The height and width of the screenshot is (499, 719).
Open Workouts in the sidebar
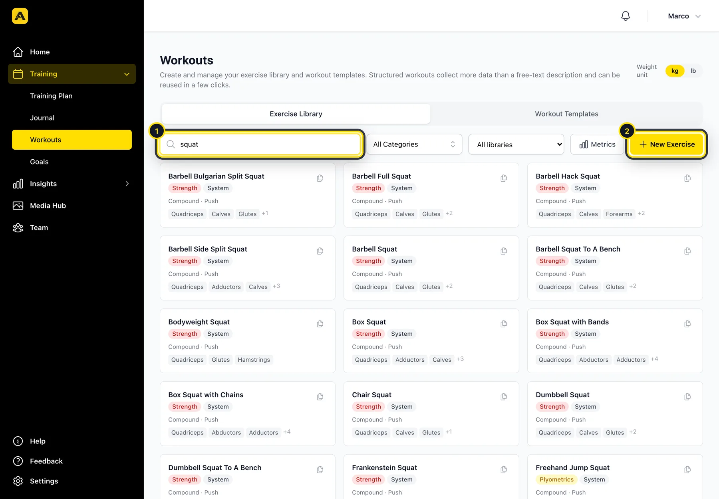tap(72, 140)
